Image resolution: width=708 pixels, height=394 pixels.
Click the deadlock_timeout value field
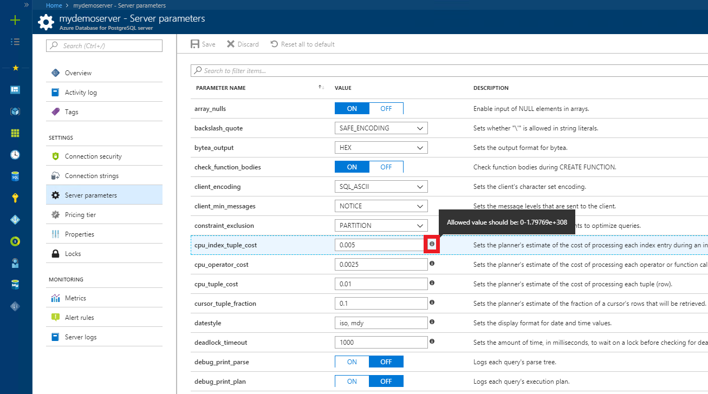[x=381, y=343]
